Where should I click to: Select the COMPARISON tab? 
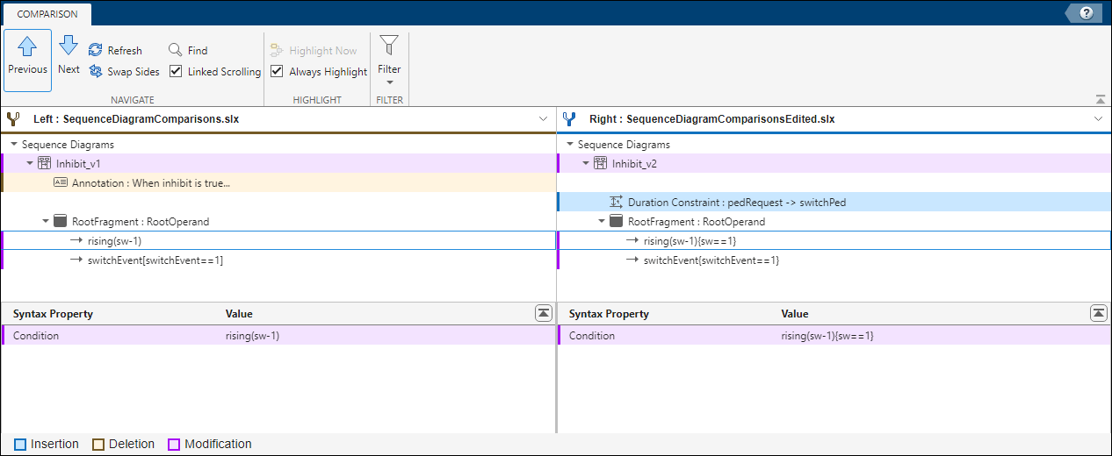pos(47,14)
